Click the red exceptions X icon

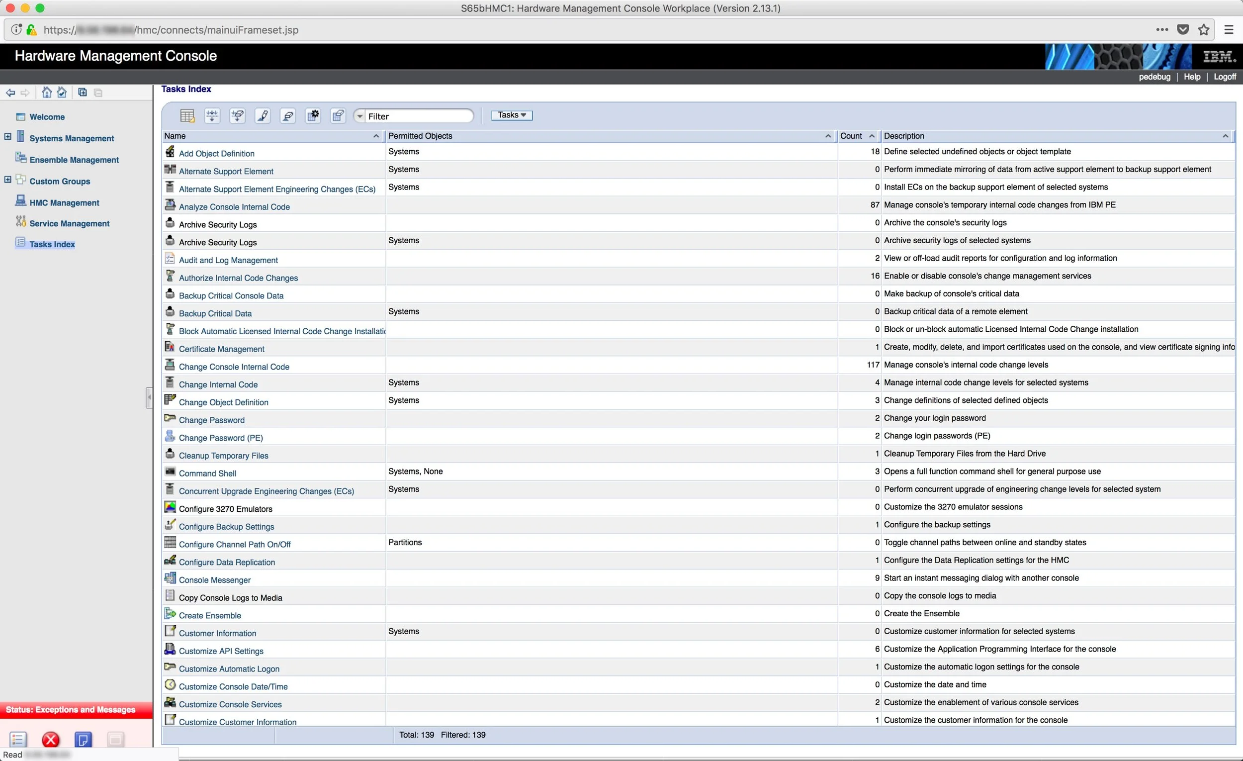50,740
